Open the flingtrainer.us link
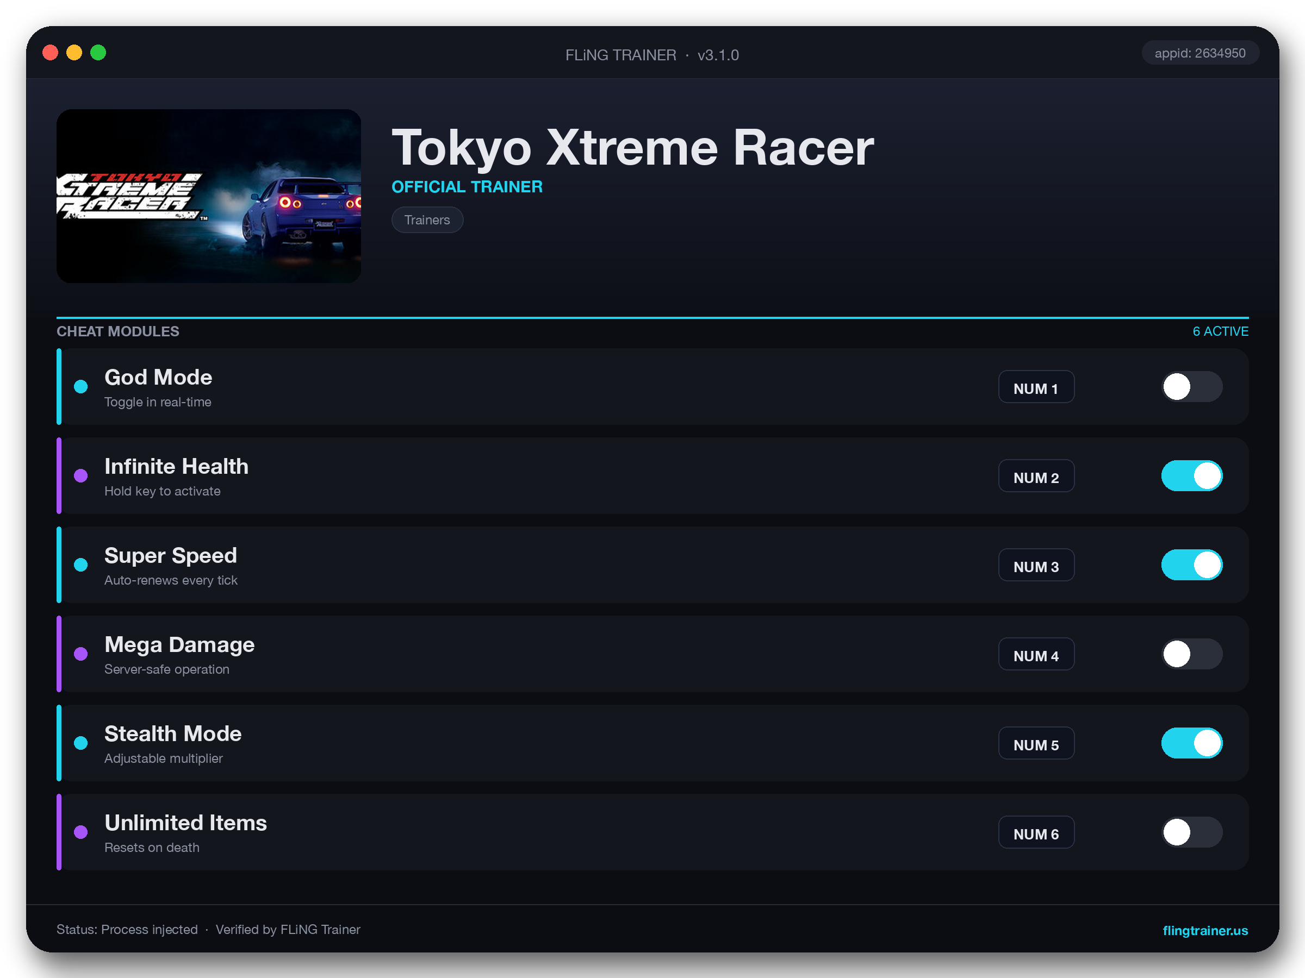Image resolution: width=1305 pixels, height=978 pixels. [x=1205, y=930]
